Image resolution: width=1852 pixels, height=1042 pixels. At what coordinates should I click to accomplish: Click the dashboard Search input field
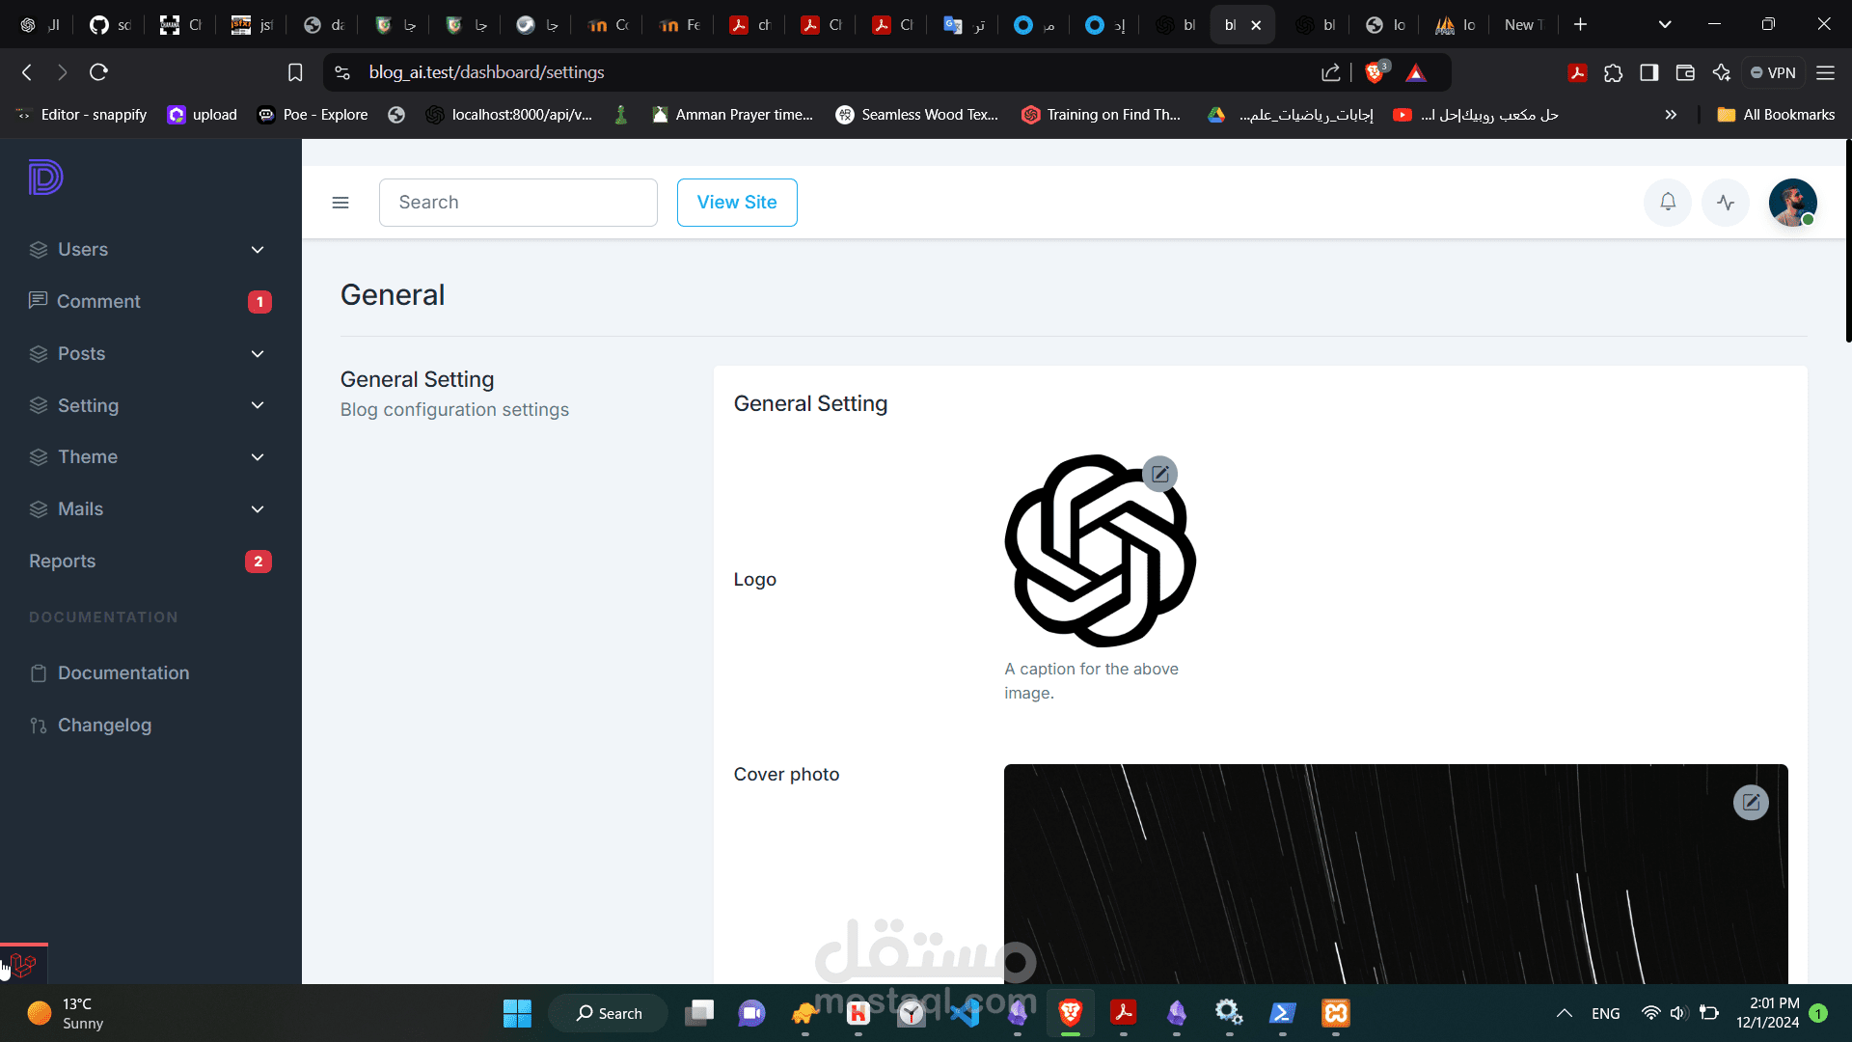(517, 203)
